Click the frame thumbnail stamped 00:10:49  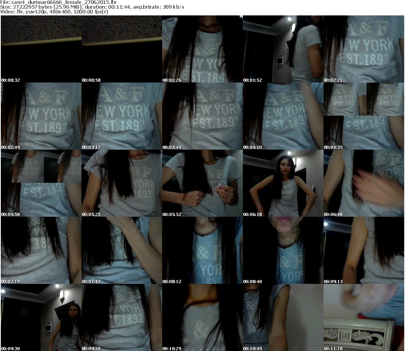pos(283,317)
